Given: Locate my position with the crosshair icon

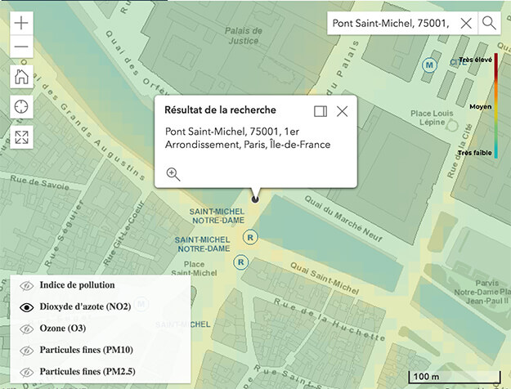Looking at the screenshot, I should (x=21, y=107).
